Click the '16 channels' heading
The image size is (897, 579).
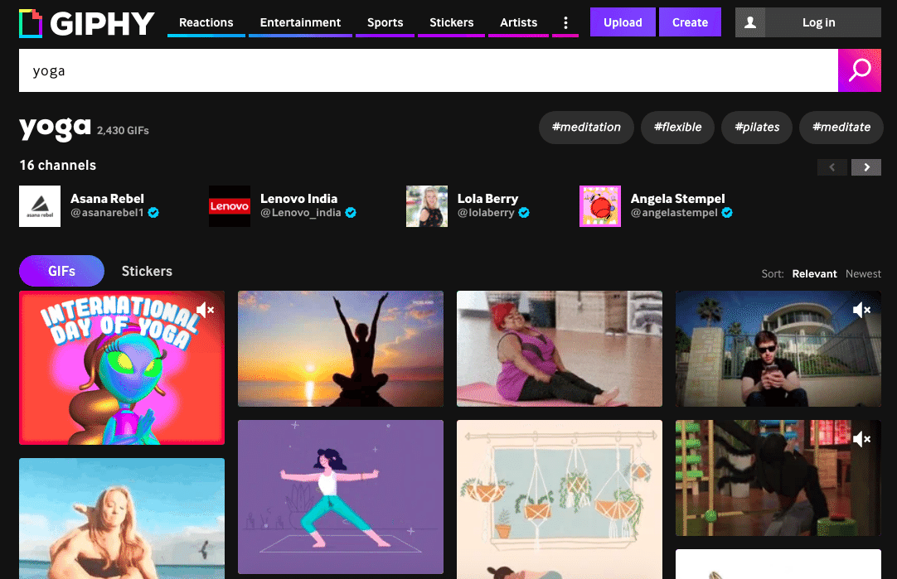click(58, 165)
